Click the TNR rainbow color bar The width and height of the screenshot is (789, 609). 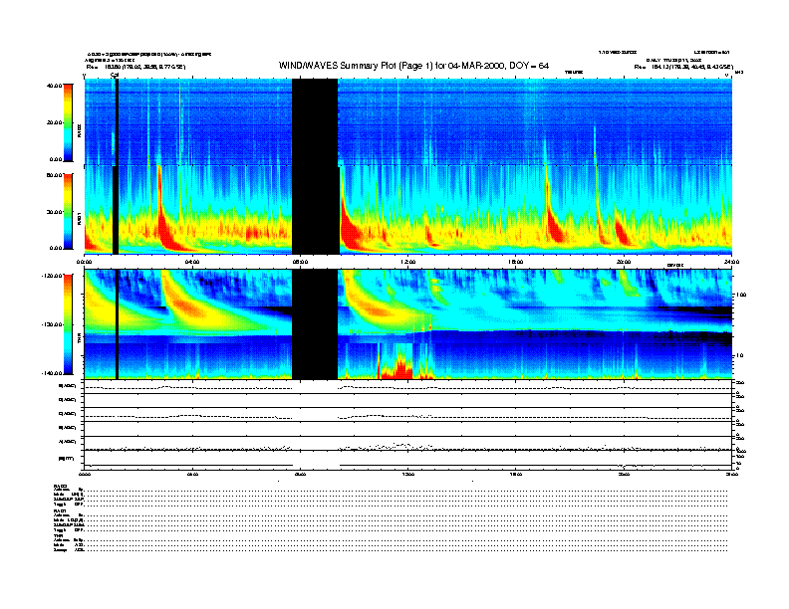point(68,324)
